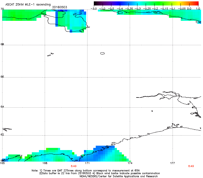Click the color bar label "-0.2"
Image resolution: width=203 pixels, height=178 pixels.
pyautogui.click(x=155, y=9)
